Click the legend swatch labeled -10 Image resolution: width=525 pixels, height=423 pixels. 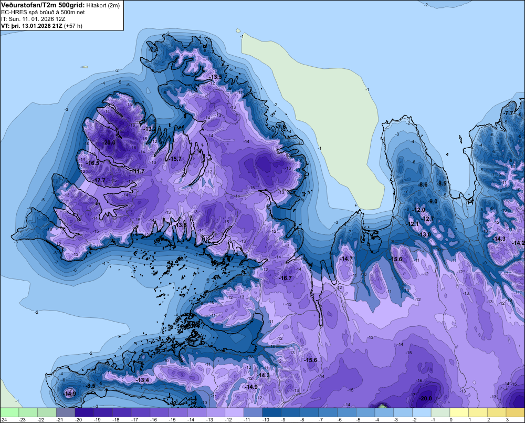click(x=272, y=412)
